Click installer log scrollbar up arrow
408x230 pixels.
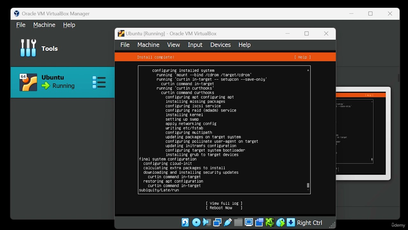point(308,70)
